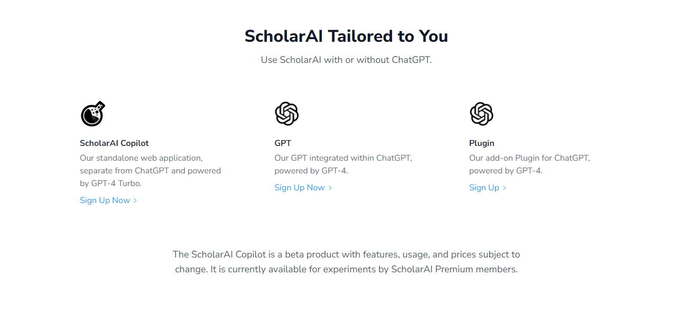689x322 pixels.
Task: Click the subtitle about using ScholarAI with ChatGPT
Action: pos(347,60)
